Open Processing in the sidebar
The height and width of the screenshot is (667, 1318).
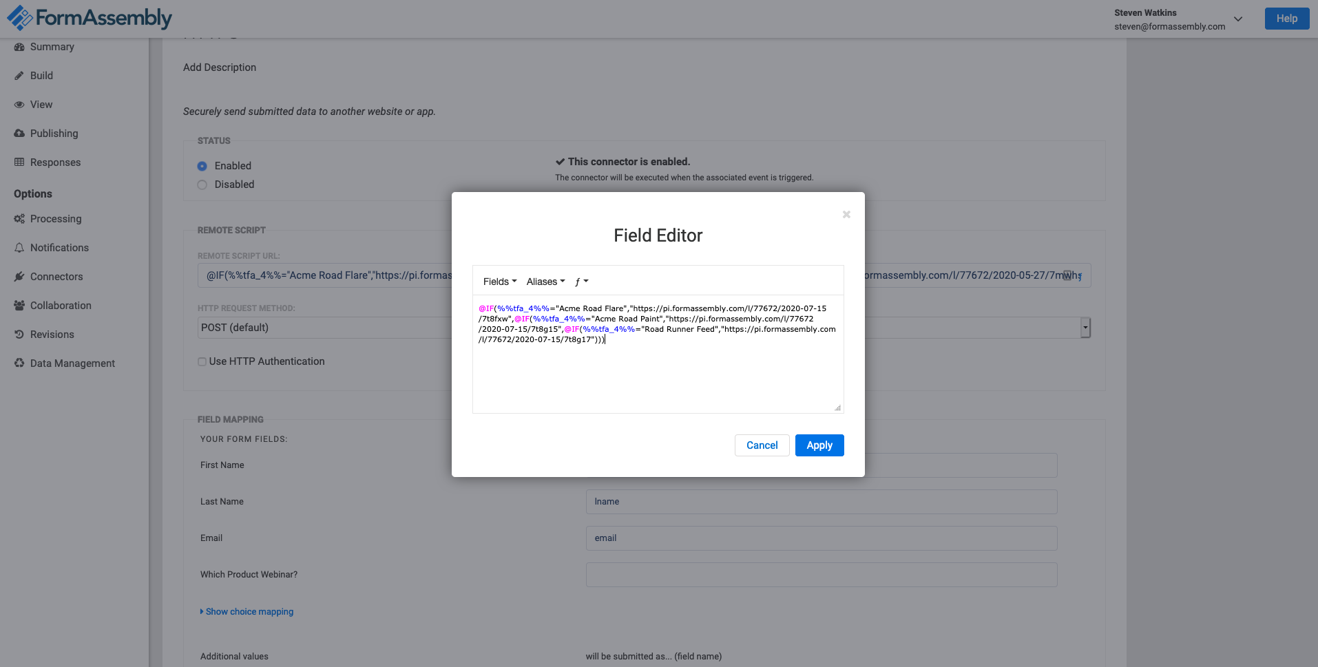(56, 219)
